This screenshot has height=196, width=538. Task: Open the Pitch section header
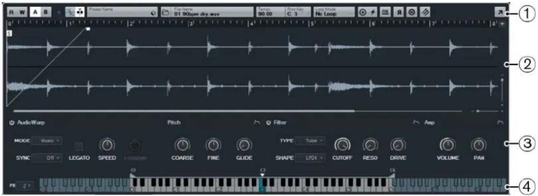174,122
